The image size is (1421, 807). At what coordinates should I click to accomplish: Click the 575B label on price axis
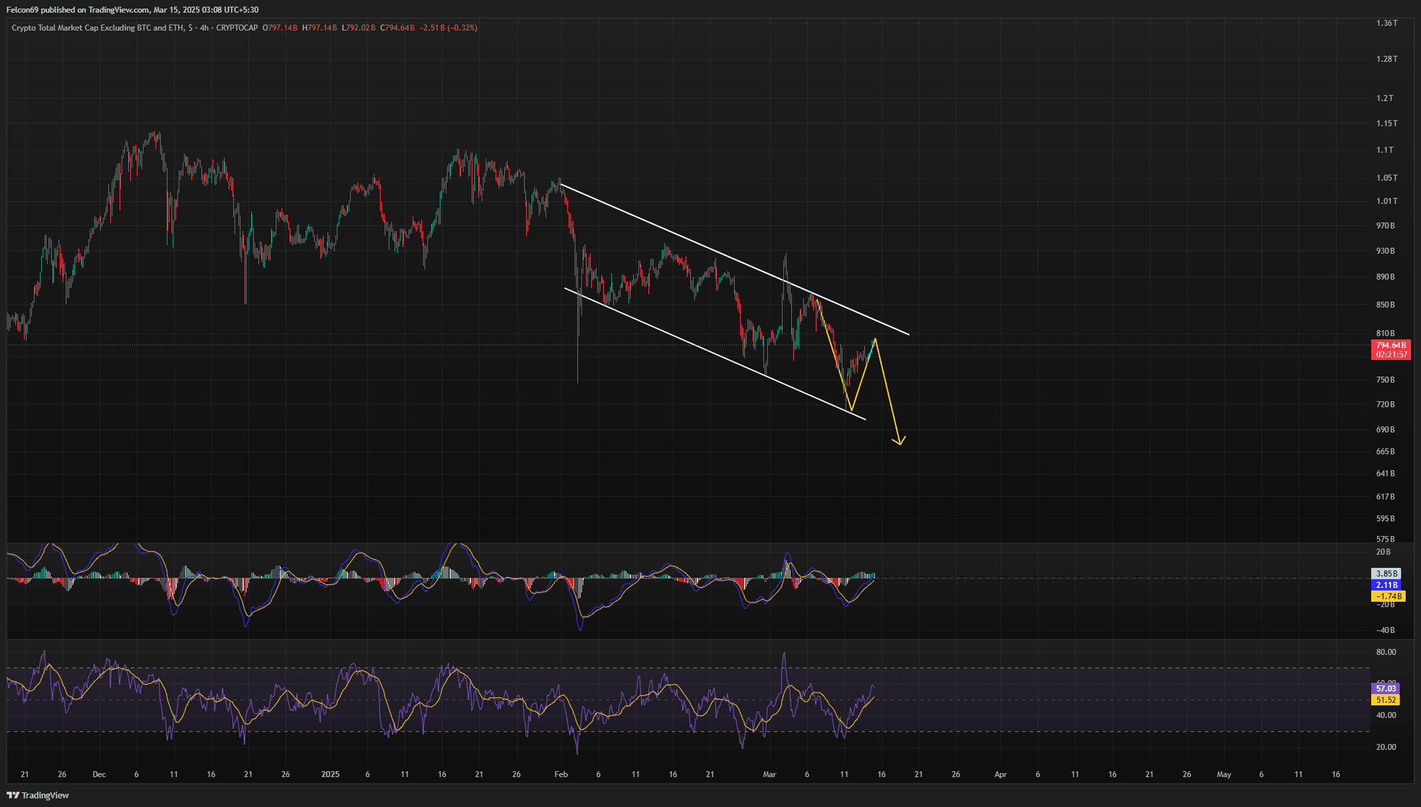click(x=1385, y=539)
